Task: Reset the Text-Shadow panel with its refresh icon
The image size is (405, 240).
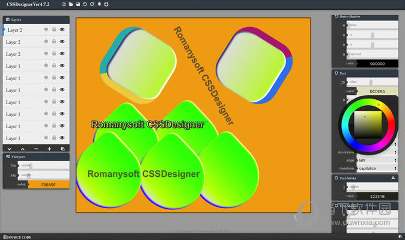Action: coord(336,206)
